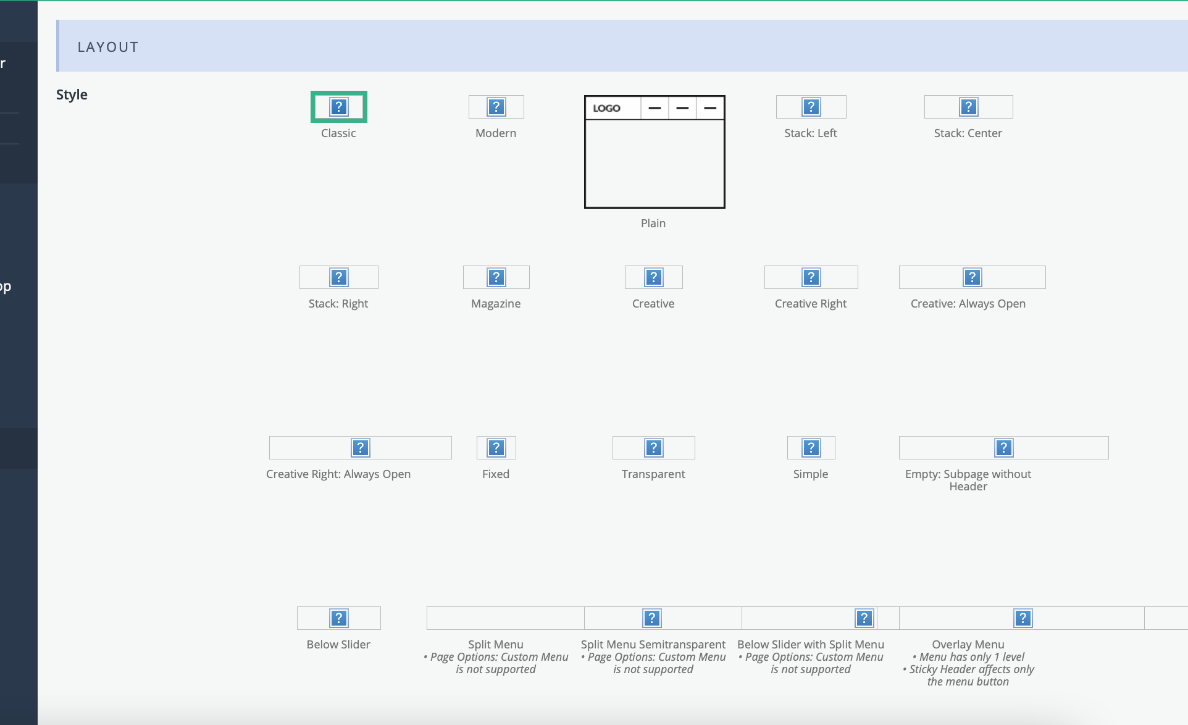
Task: Select the Stack Center layout style
Action: (968, 106)
